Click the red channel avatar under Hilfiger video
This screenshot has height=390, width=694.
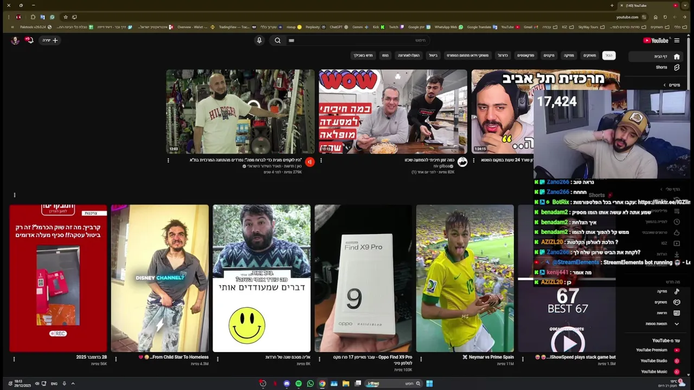(310, 161)
